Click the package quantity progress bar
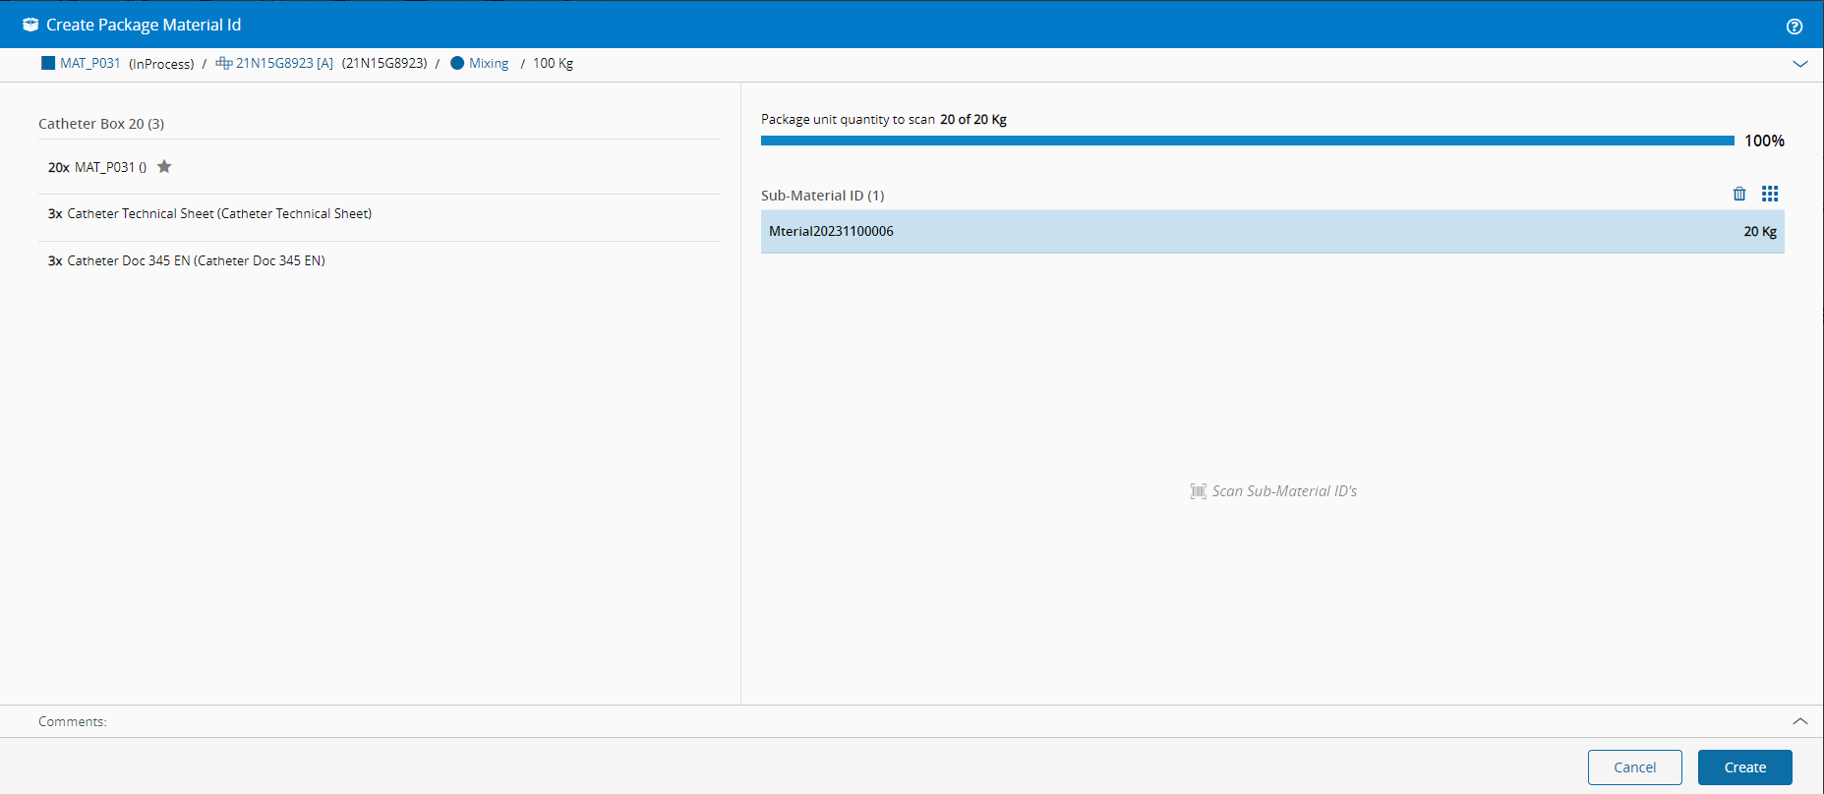 click(1247, 141)
